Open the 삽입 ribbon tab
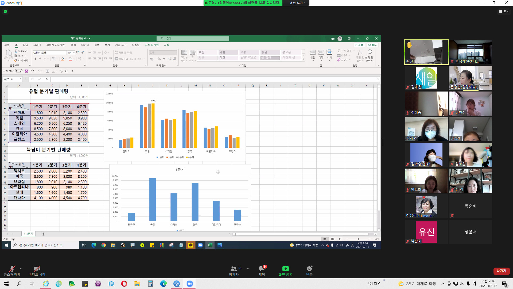 point(25,45)
